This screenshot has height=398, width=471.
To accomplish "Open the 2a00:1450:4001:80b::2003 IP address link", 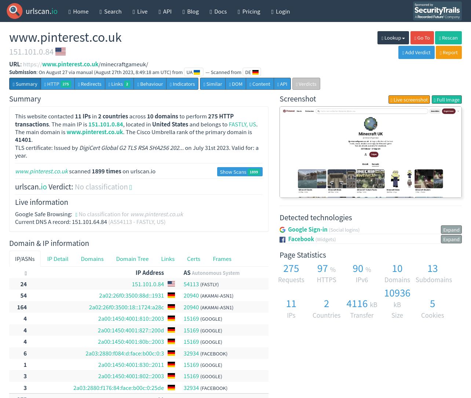I will click(131, 342).
